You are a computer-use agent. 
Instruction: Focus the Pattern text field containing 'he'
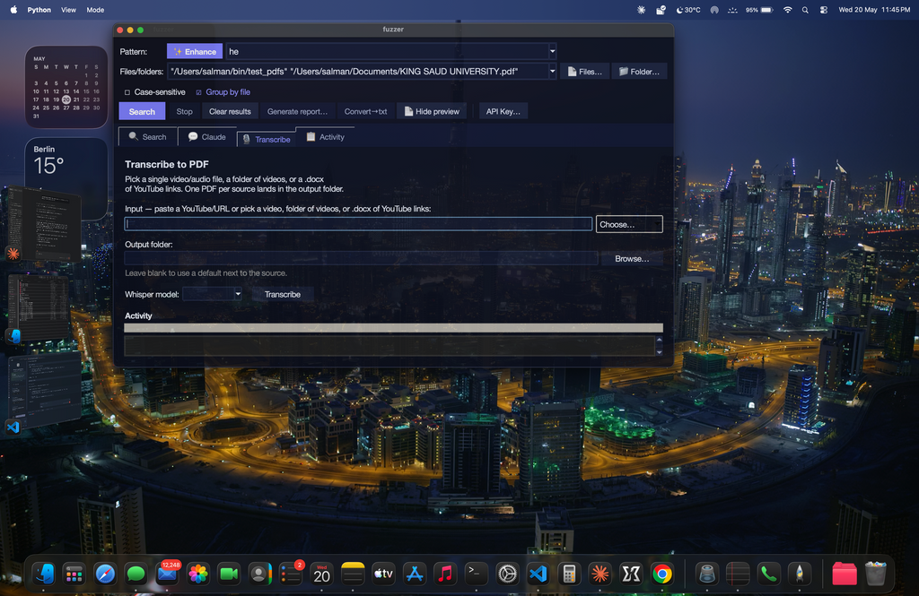pyautogui.click(x=387, y=51)
